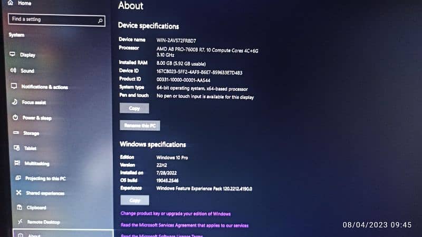Select Windows Feature Experience Pack text

click(x=204, y=189)
